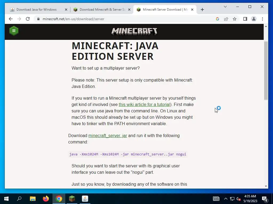Share this page using share icon

226,19
